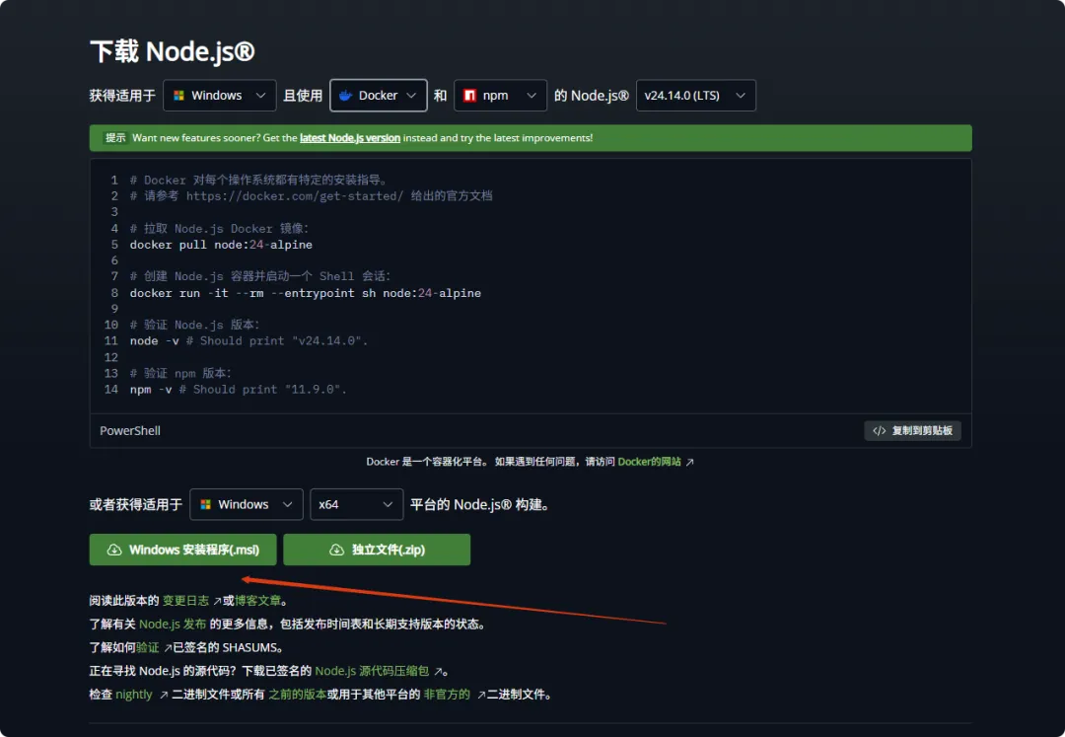Open the Windows platform dropdown at top
The image size is (1065, 737).
coord(219,95)
